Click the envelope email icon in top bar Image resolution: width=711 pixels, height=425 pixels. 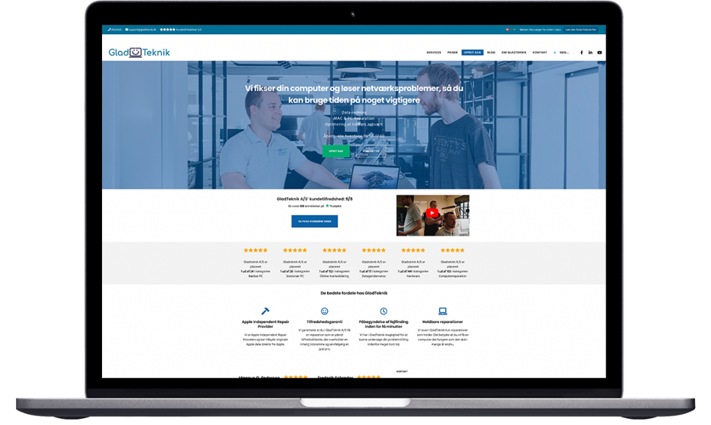126,29
